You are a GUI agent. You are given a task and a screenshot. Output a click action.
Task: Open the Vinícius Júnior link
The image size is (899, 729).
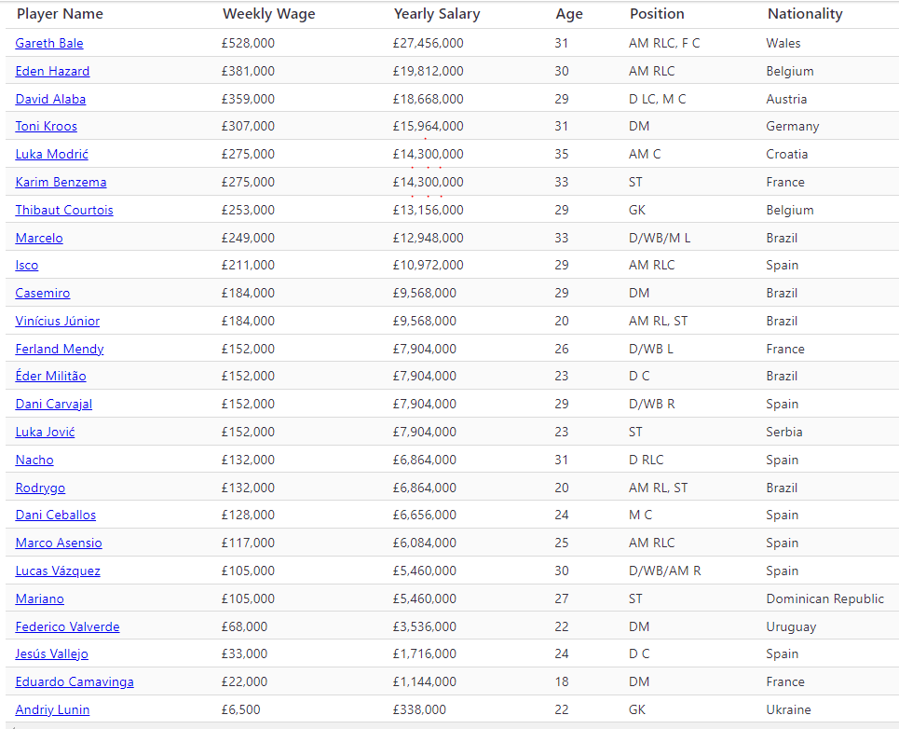point(58,321)
